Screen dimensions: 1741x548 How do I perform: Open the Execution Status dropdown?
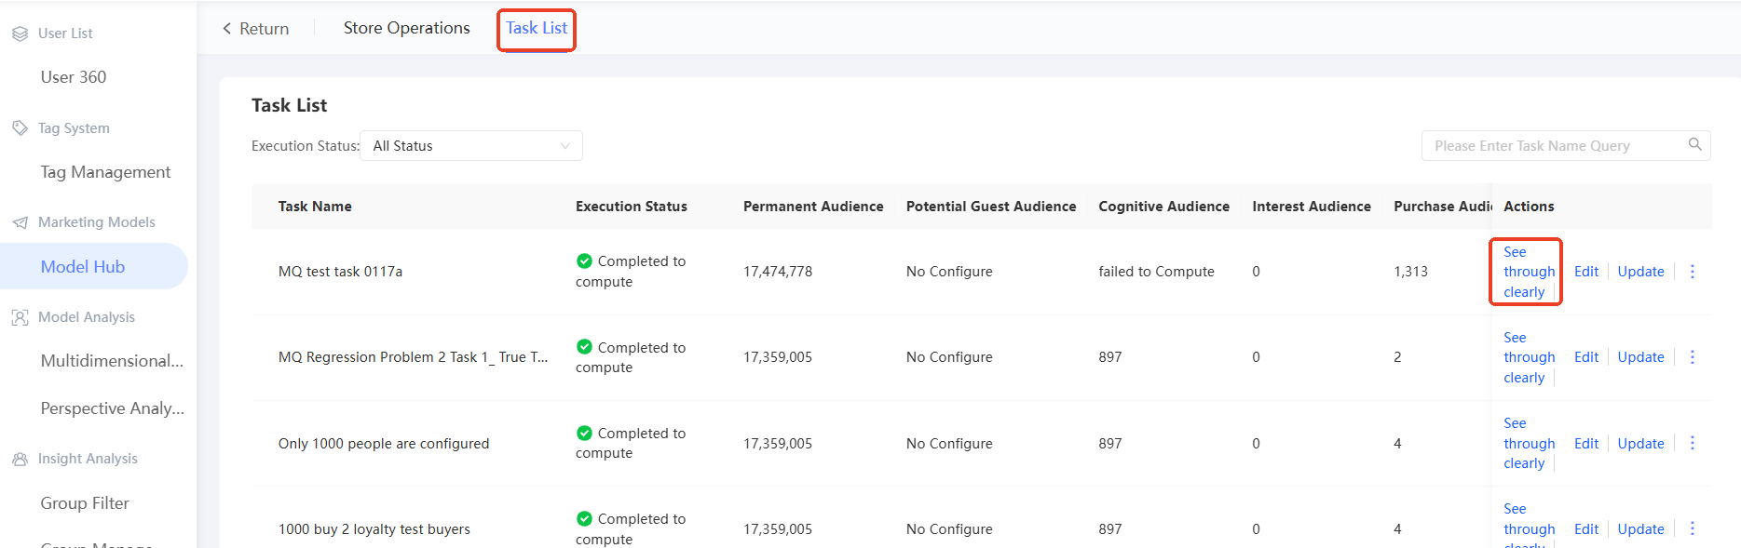(x=470, y=146)
